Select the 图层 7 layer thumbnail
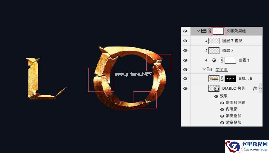Image resolution: width=269 pixels, height=153 pixels. [x=214, y=51]
